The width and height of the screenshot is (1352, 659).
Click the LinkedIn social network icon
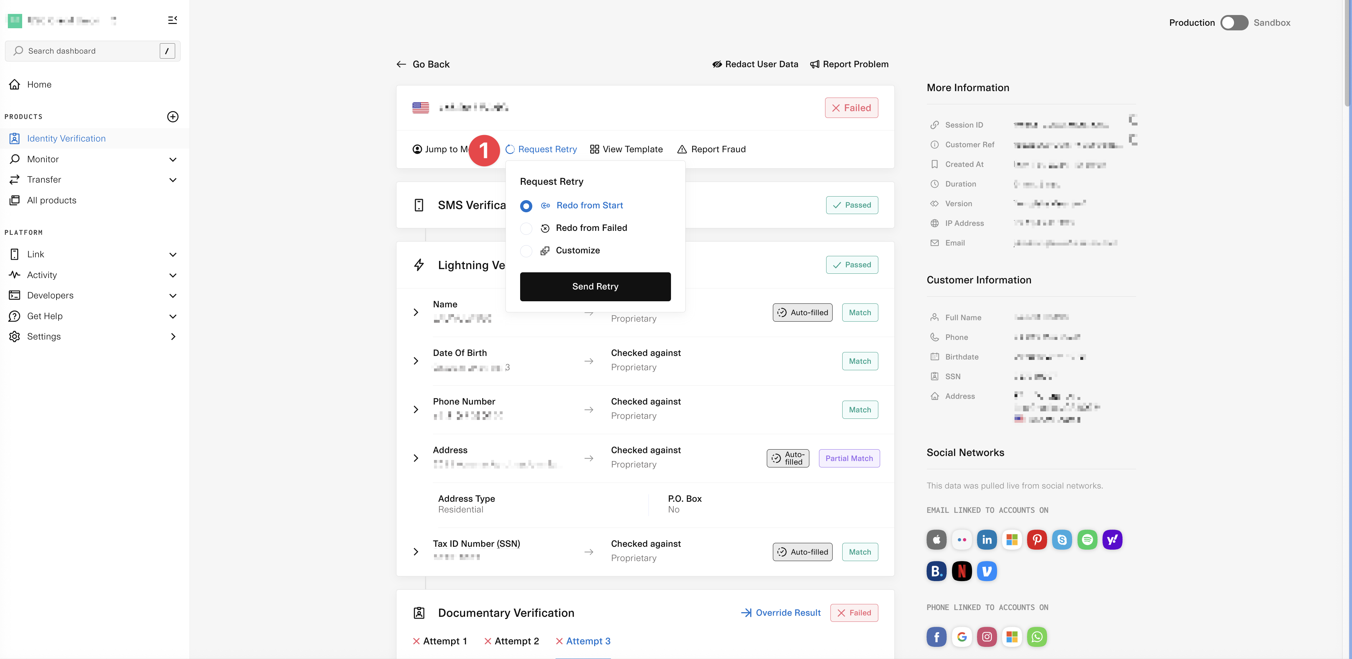point(986,539)
